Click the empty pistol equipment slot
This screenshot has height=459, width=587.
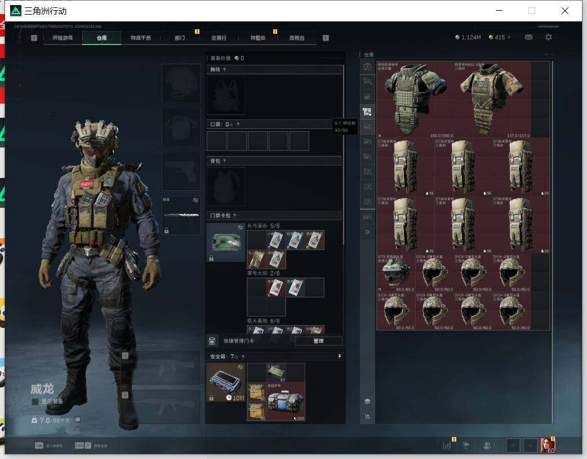coord(181,171)
